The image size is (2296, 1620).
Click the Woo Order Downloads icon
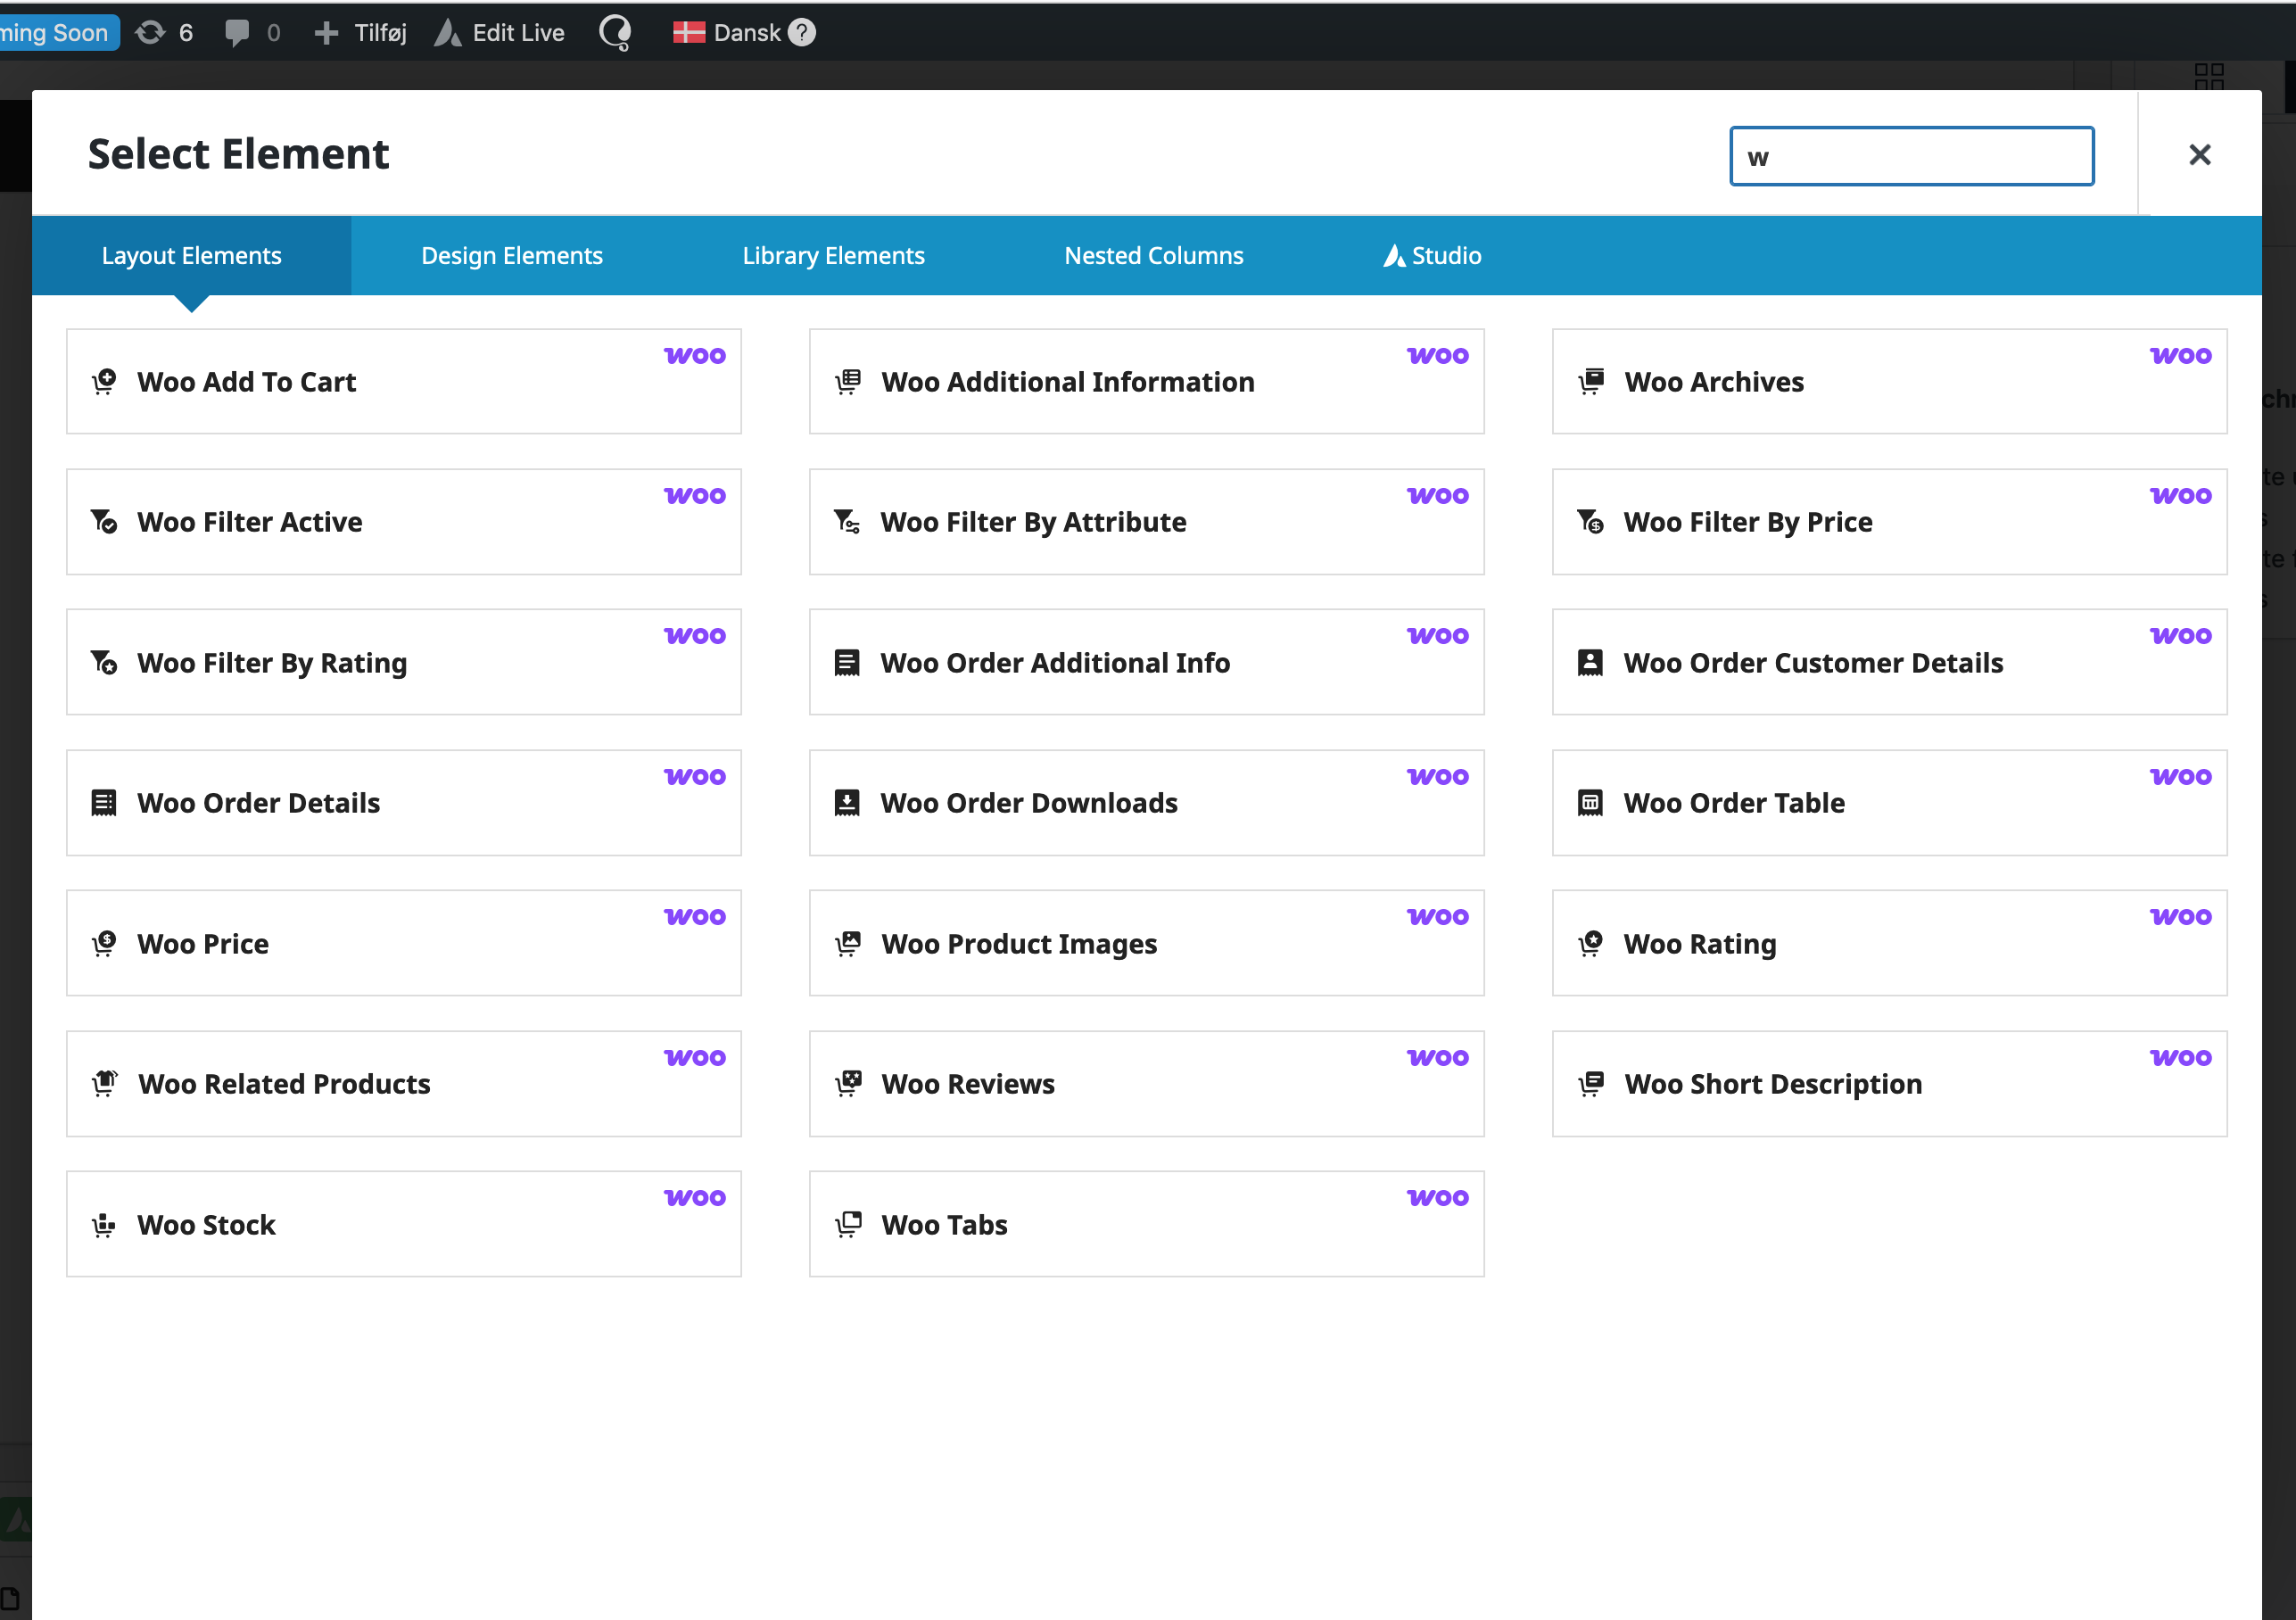tap(846, 803)
